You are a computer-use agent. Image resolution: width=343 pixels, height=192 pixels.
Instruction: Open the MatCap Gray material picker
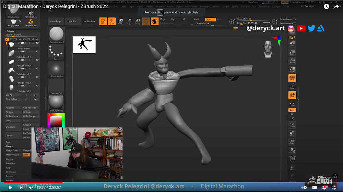click(x=56, y=104)
